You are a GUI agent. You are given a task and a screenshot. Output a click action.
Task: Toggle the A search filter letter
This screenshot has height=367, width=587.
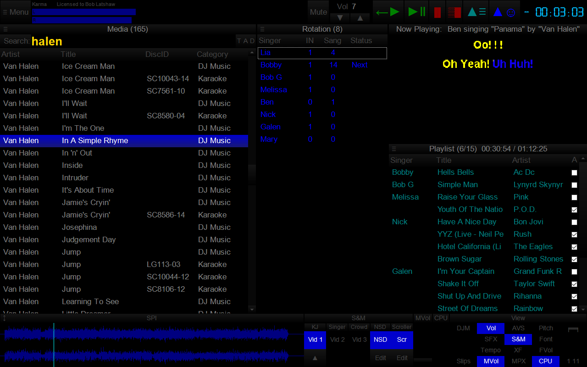(245, 41)
